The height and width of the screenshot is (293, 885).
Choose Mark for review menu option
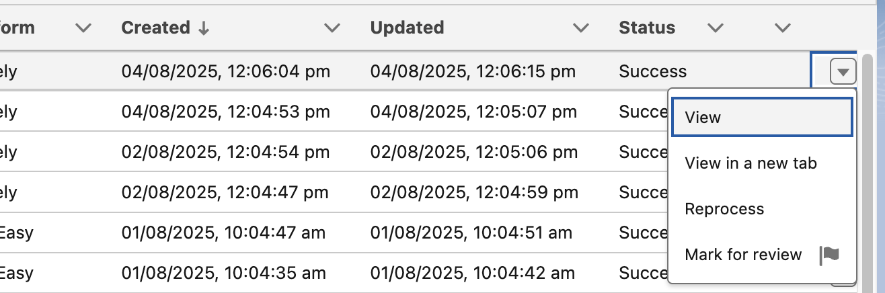point(743,255)
